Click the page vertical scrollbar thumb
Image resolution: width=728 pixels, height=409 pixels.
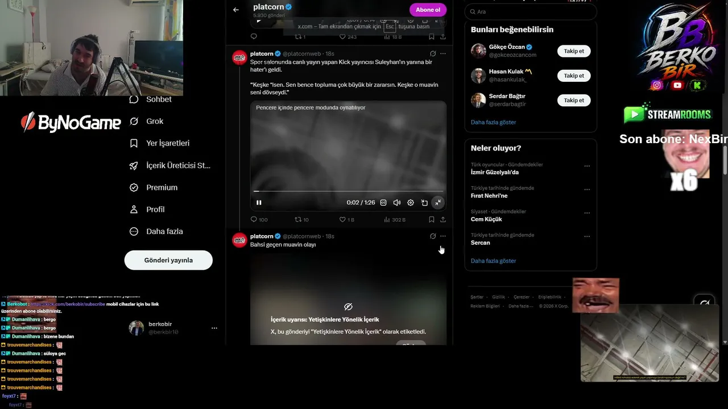[725, 160]
